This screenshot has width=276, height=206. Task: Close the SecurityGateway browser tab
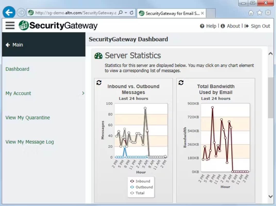tap(202, 13)
